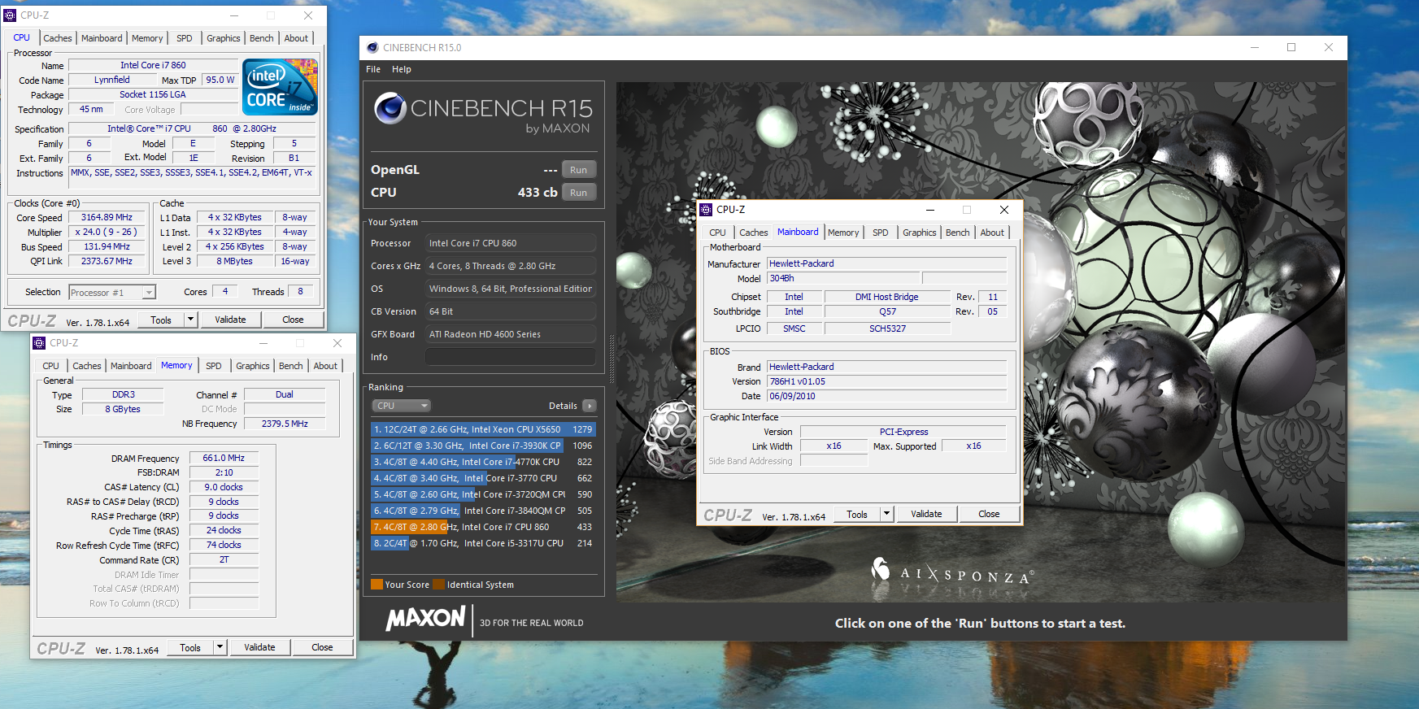Click Tools button in the Memory CPU-Z window
The width and height of the screenshot is (1419, 709).
point(190,647)
